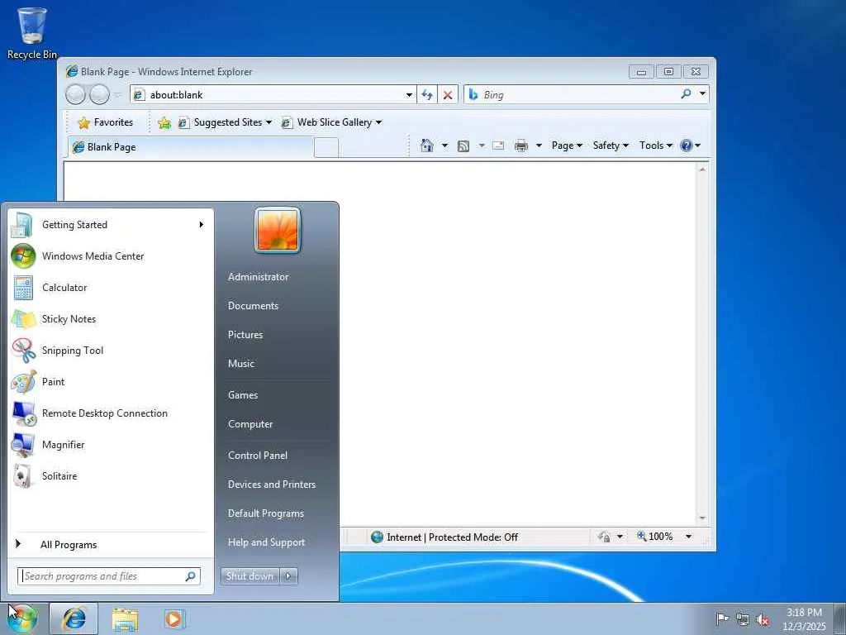Open a new tab in IE

(x=326, y=147)
